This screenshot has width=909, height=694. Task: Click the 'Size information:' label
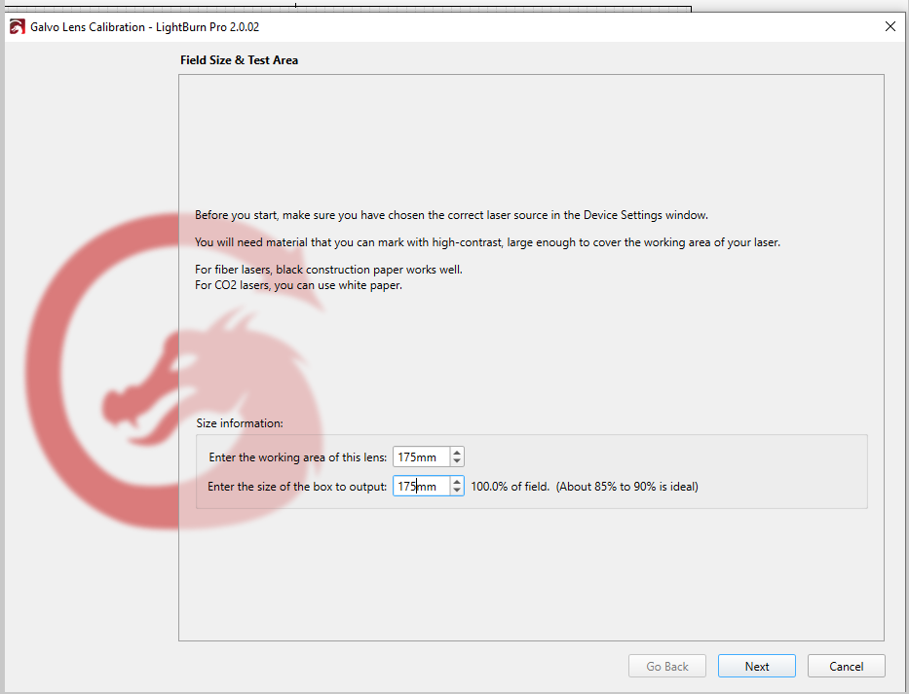coord(240,423)
